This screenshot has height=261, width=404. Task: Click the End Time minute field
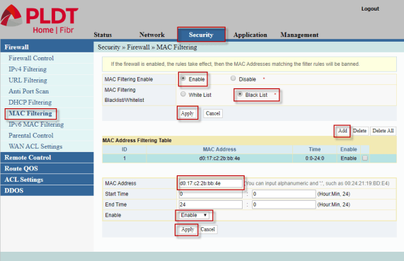coord(284,204)
